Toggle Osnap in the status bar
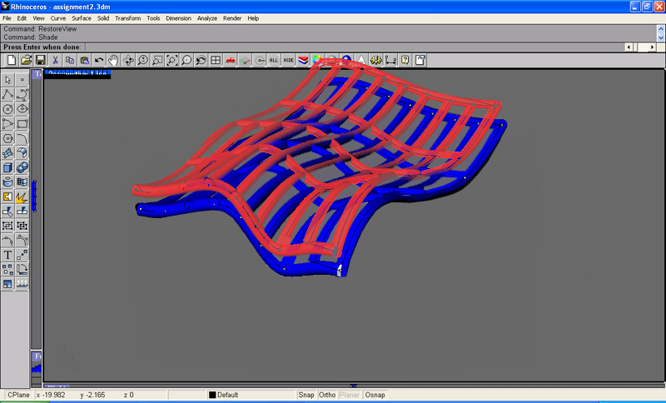 (x=375, y=395)
